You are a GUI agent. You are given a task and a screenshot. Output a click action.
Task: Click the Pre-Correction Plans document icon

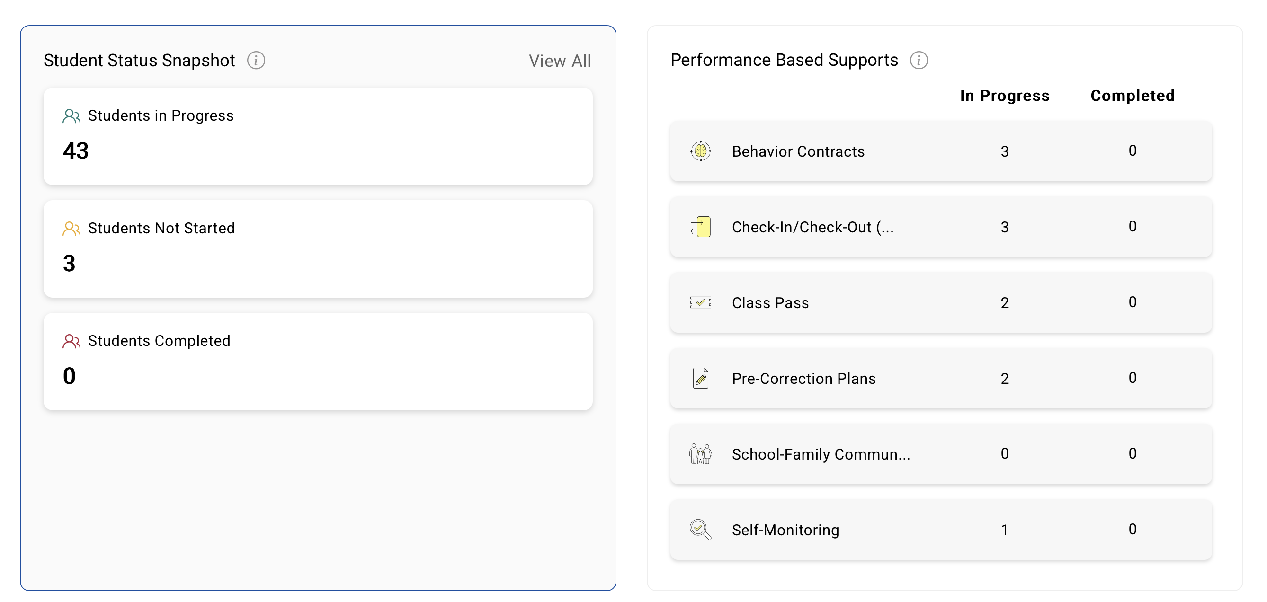700,378
